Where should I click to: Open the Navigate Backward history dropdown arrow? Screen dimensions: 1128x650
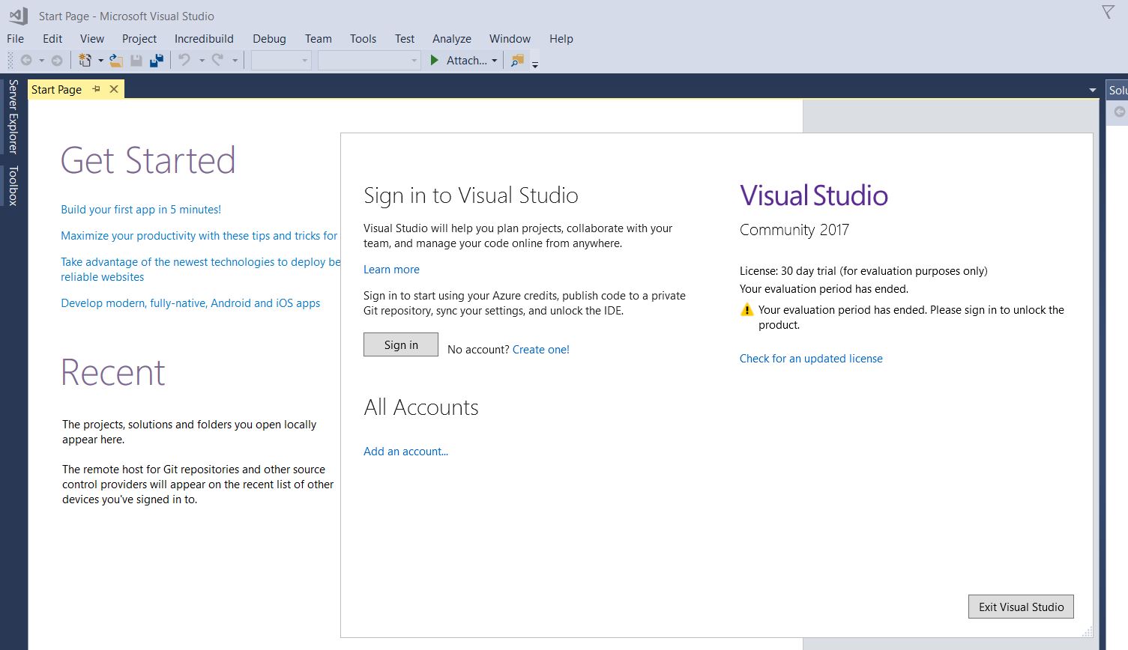pos(41,61)
